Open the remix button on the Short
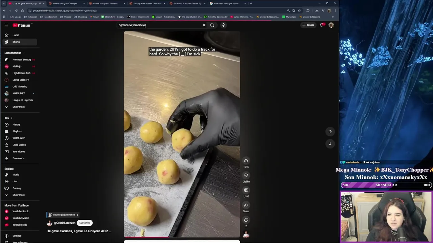This screenshot has height=243, width=433. pyautogui.click(x=246, y=220)
